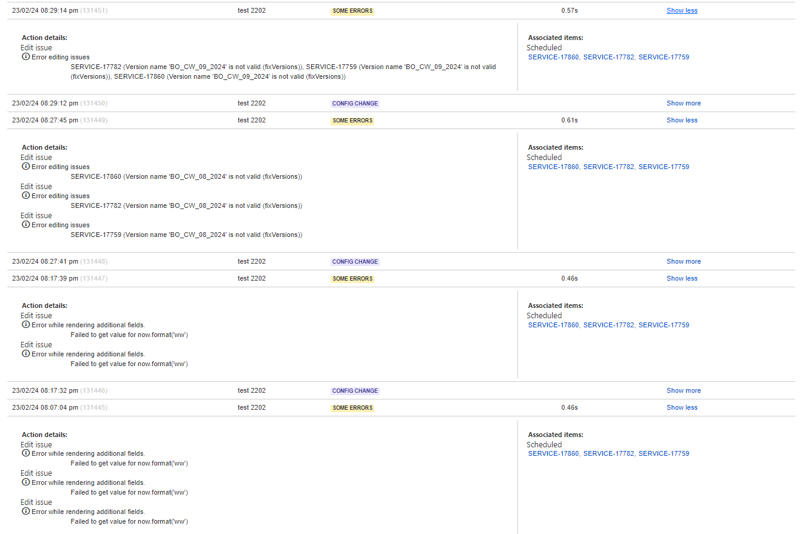Click first rendering-error info icon in entry 131447

click(x=25, y=325)
